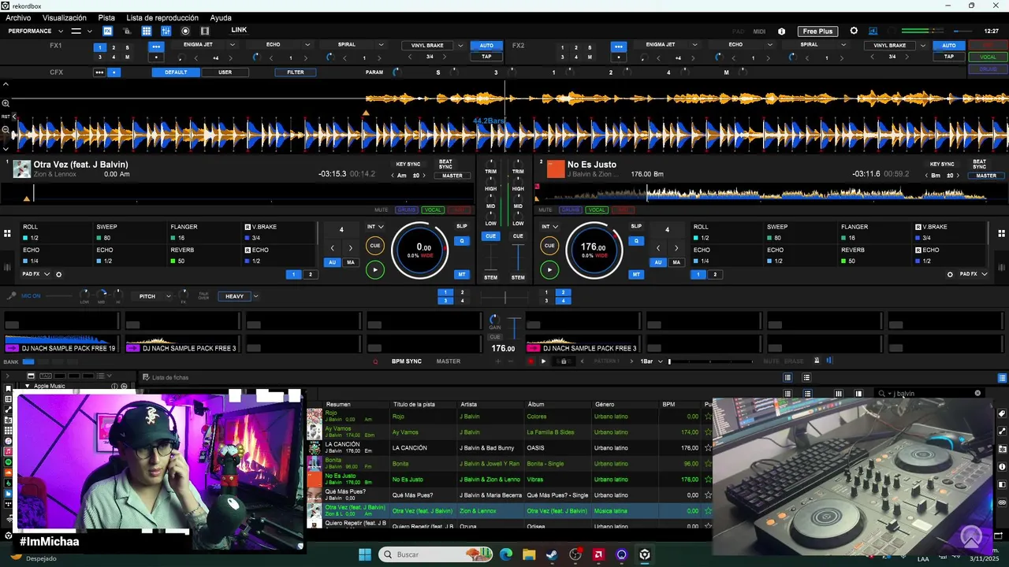Open the Archivo menu
The width and height of the screenshot is (1009, 567).
[x=18, y=17]
